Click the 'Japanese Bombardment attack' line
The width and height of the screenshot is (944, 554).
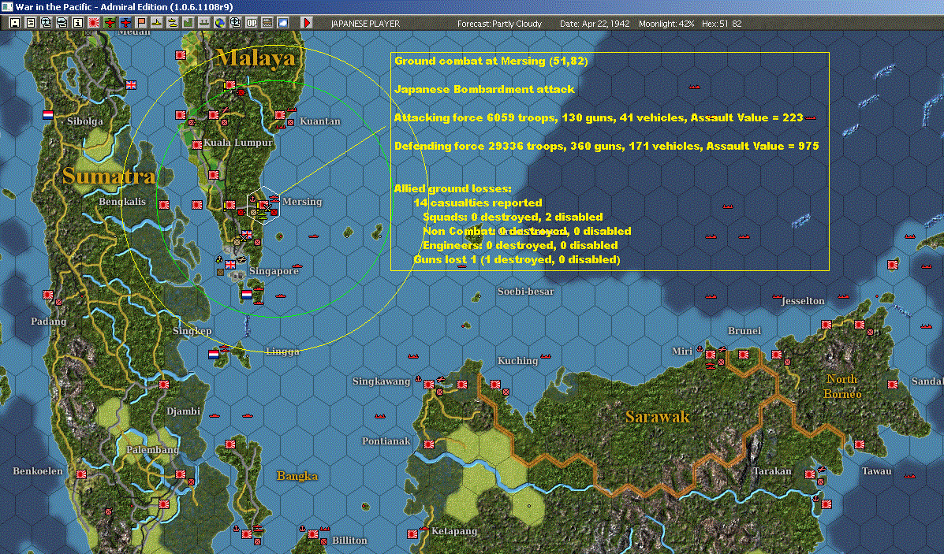(x=484, y=89)
